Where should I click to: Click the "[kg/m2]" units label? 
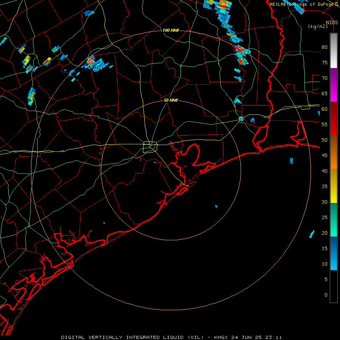coord(318,26)
